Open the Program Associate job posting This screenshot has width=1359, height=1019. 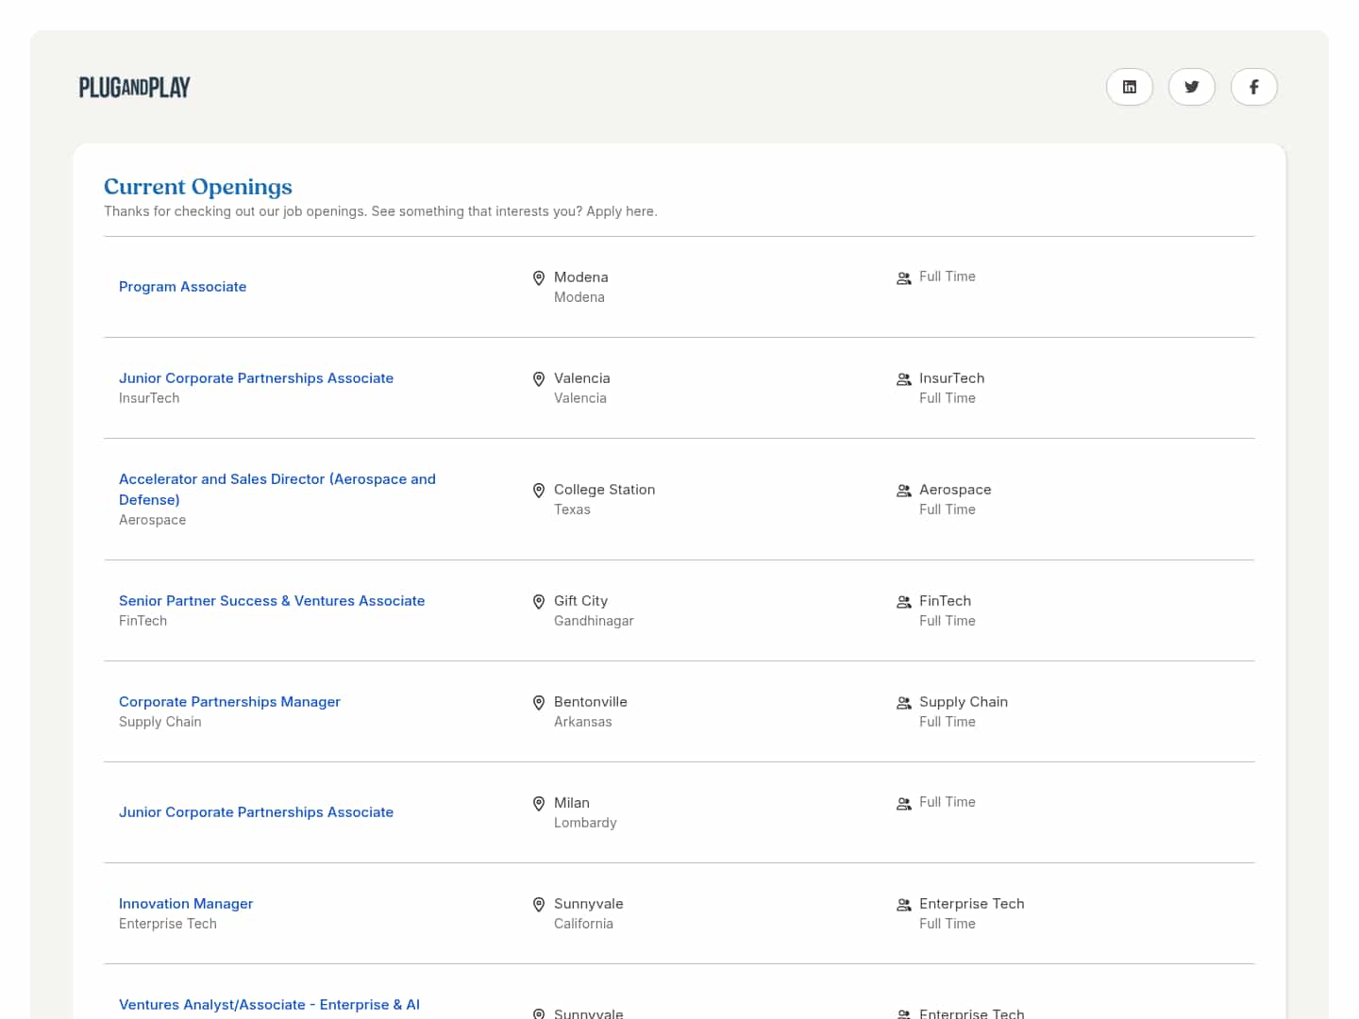click(182, 287)
